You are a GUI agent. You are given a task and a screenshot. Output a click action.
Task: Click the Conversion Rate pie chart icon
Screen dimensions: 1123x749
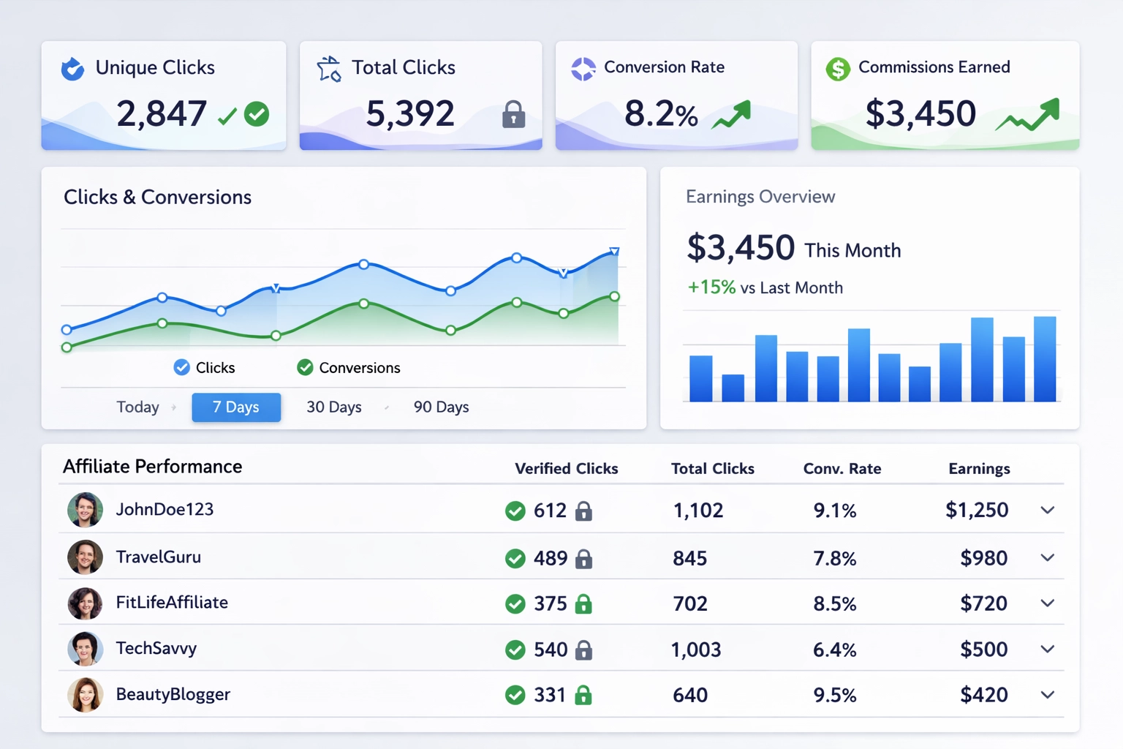[583, 68]
